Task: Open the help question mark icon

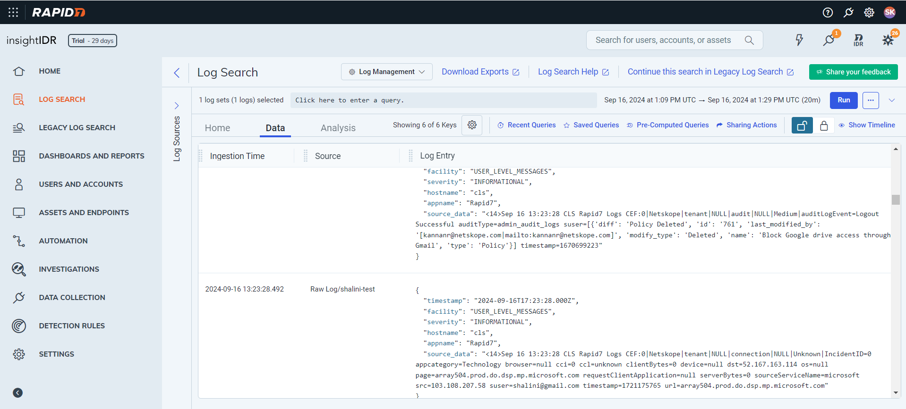Action: point(828,12)
